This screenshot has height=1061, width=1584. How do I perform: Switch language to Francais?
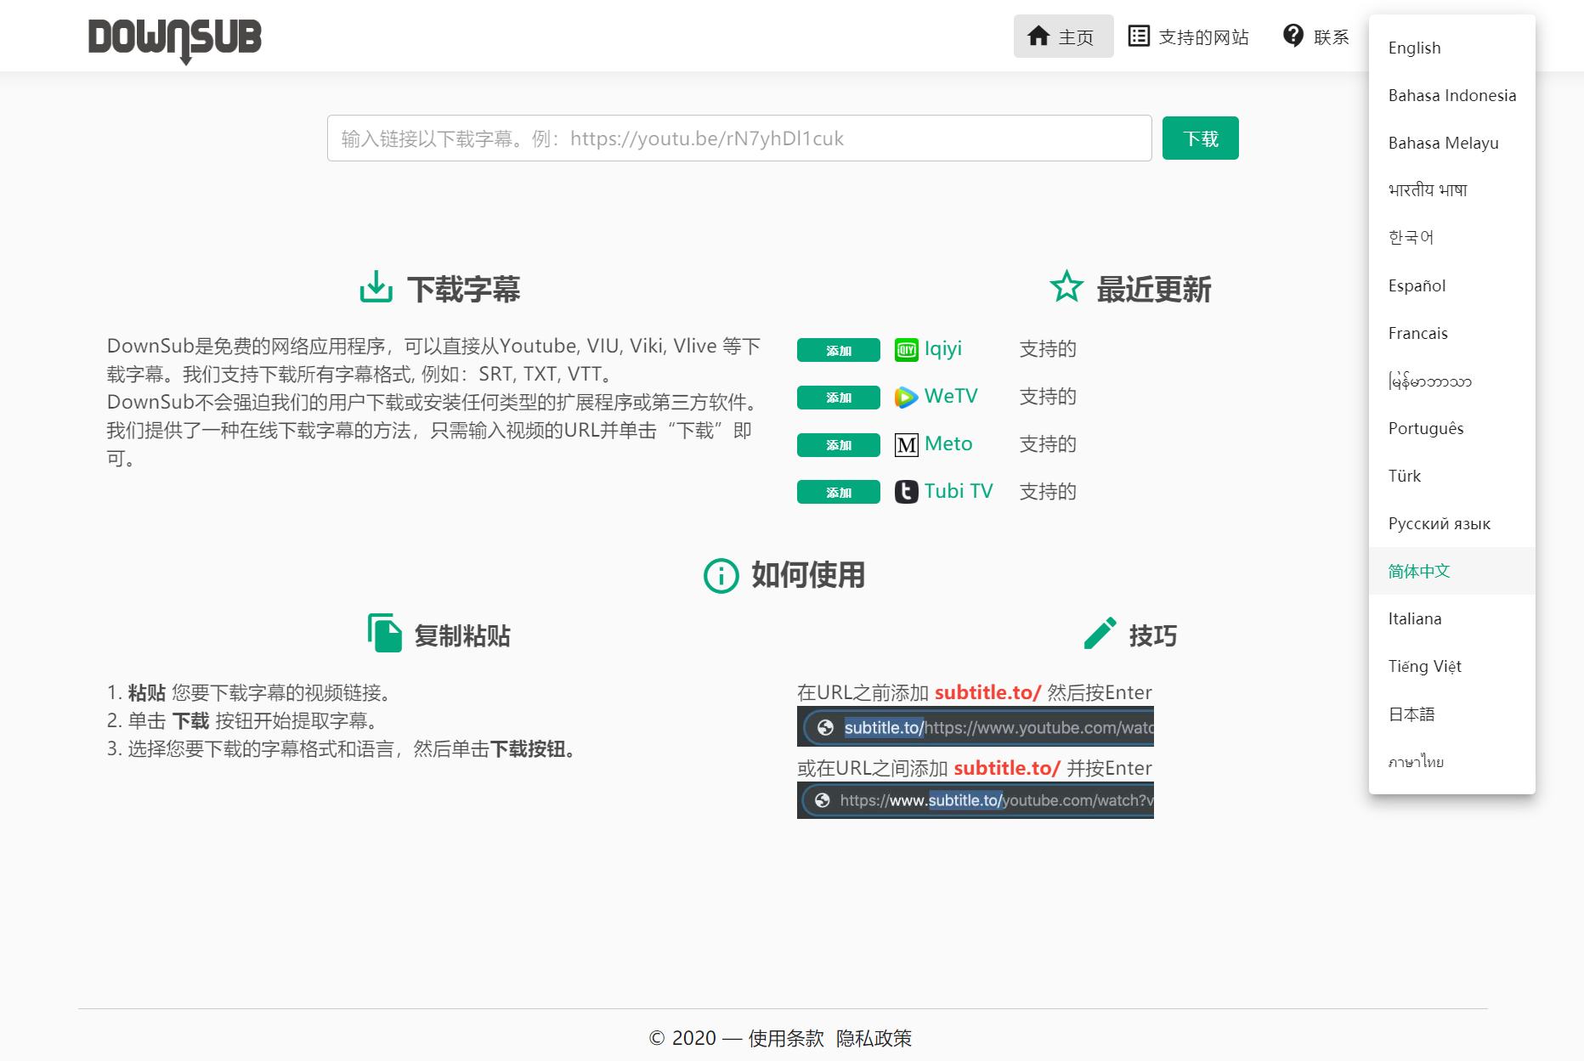pyautogui.click(x=1452, y=333)
